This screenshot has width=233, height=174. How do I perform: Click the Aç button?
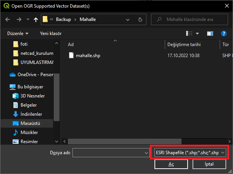coord(171,164)
